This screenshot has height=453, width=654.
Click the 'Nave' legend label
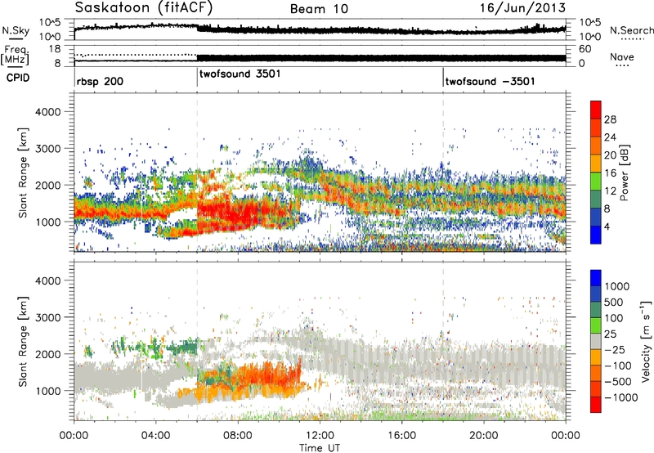click(621, 57)
